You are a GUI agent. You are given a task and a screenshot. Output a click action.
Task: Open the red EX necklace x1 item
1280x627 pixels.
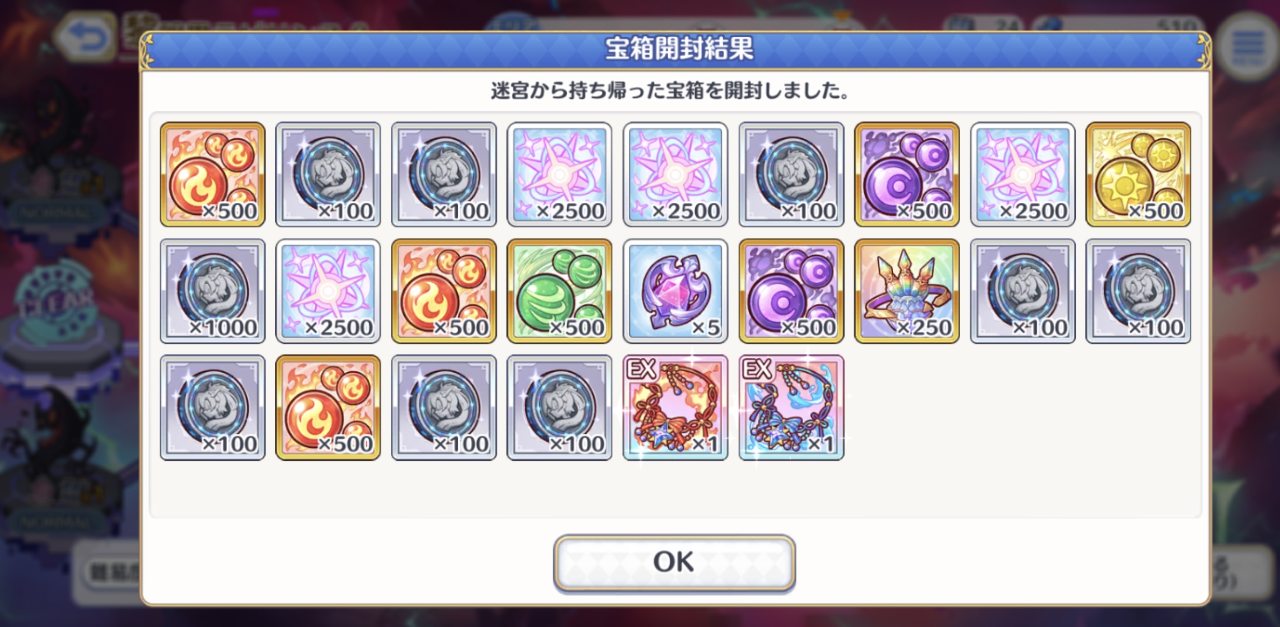(675, 407)
